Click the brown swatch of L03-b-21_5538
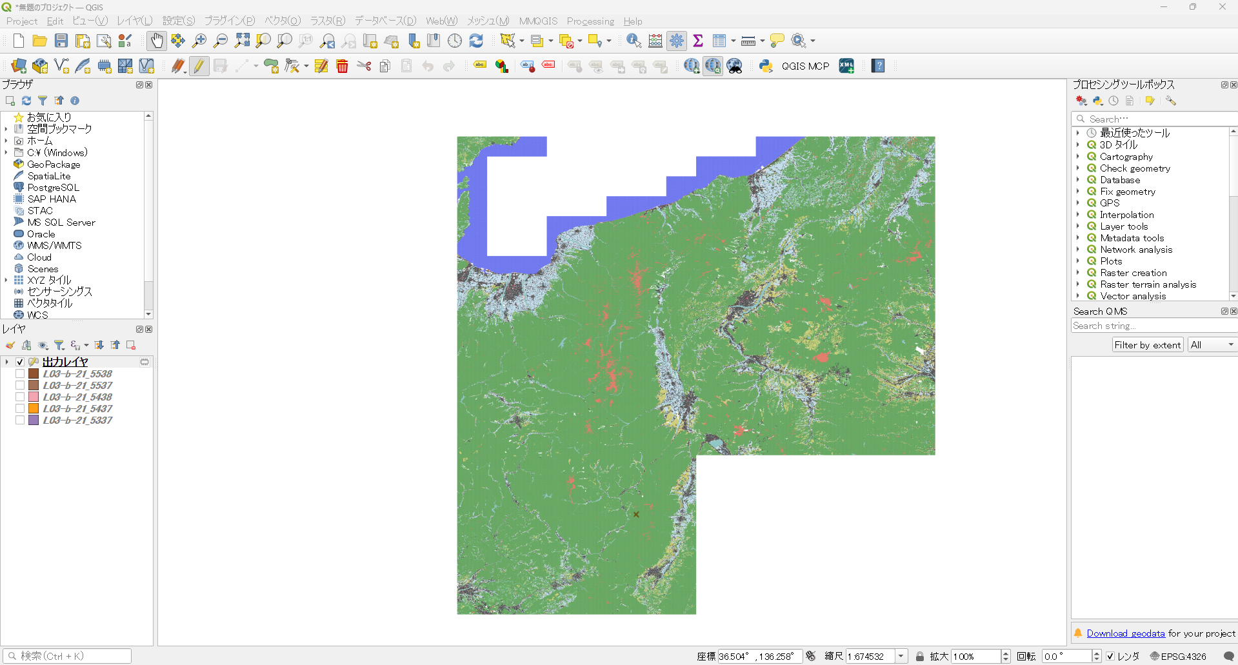 34,374
